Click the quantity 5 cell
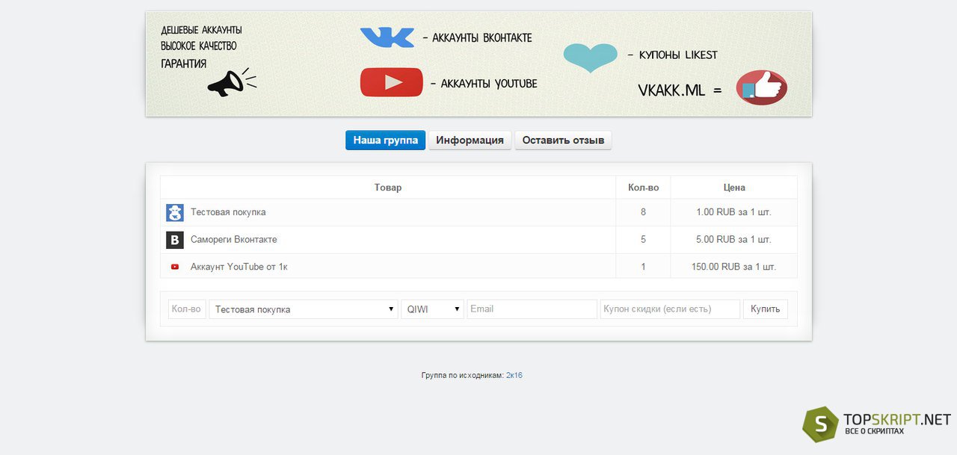Screen dimensions: 957x455 click(643, 240)
